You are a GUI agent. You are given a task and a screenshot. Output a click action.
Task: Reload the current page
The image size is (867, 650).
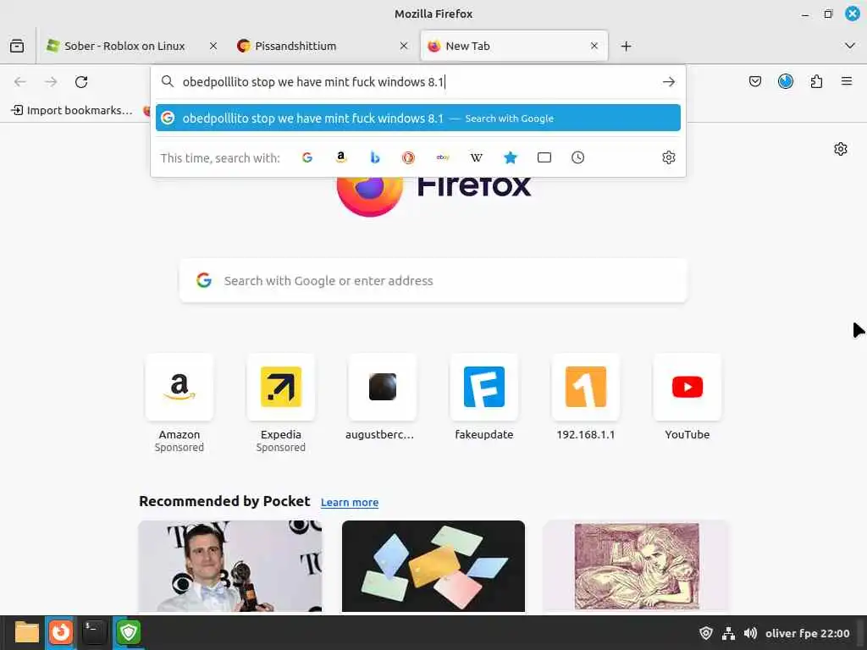[x=81, y=82]
